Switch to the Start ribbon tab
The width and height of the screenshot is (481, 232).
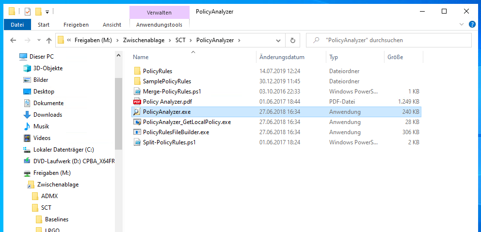44,25
